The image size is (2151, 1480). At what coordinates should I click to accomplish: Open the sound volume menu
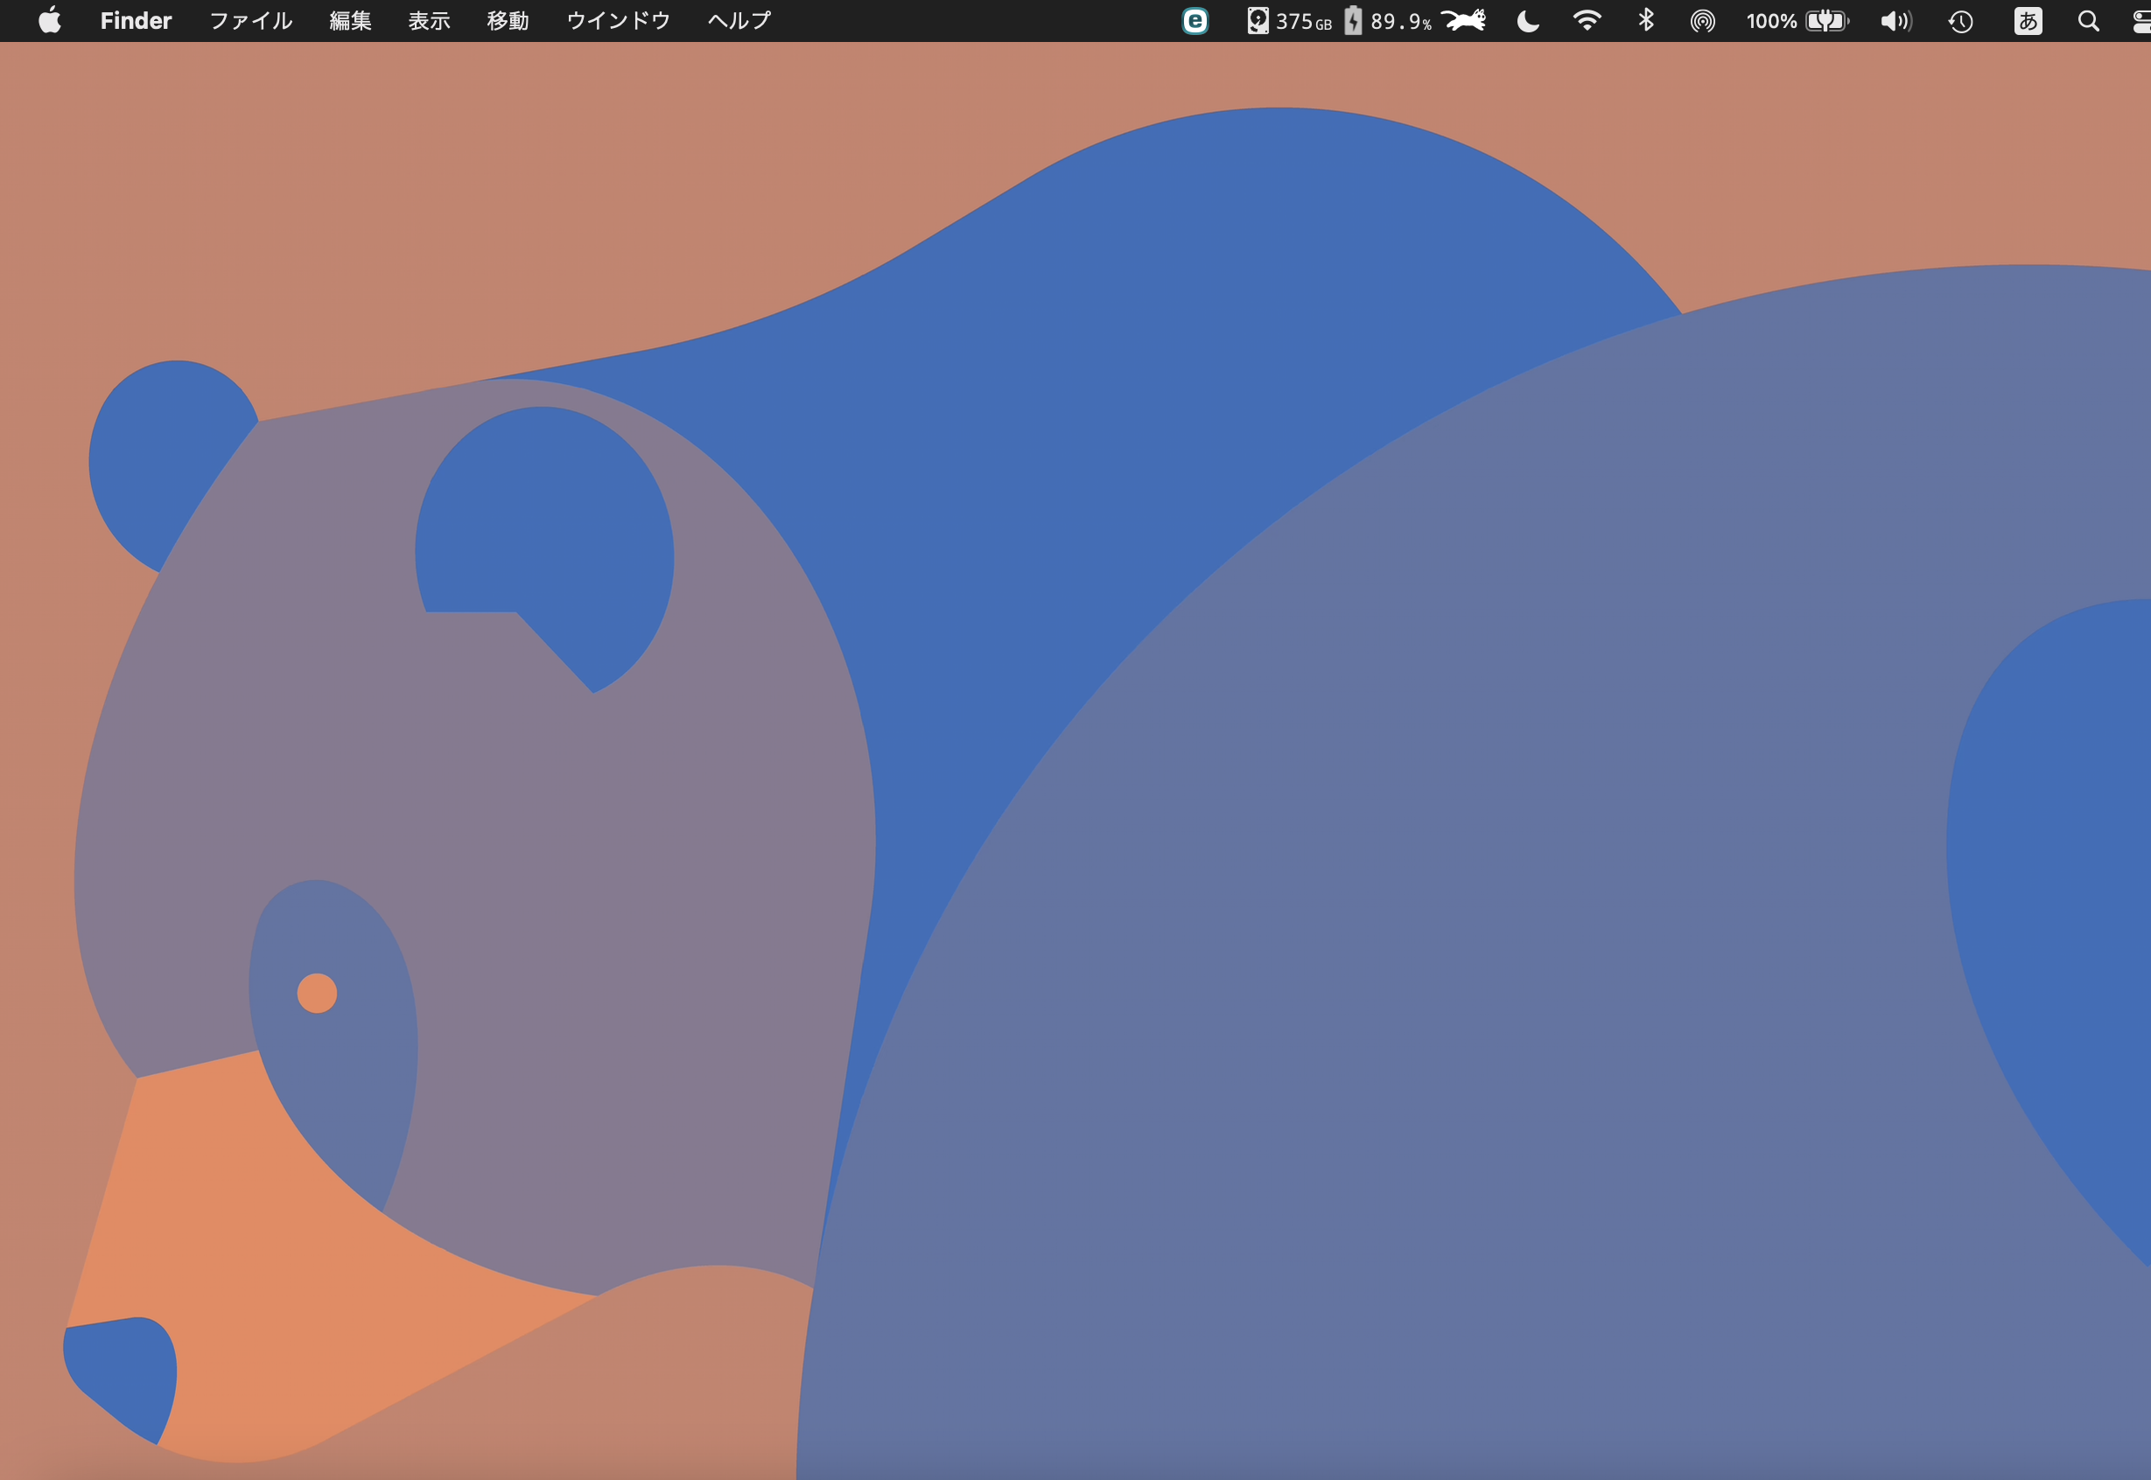[1895, 20]
